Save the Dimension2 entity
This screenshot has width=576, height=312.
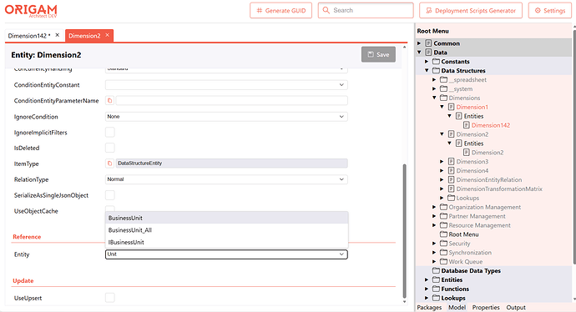pyautogui.click(x=378, y=54)
